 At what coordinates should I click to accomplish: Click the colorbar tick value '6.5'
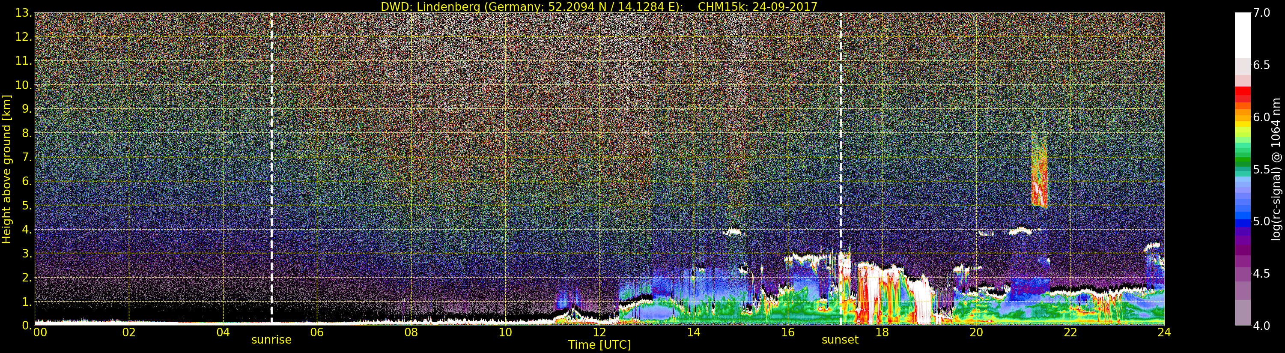pos(1261,66)
